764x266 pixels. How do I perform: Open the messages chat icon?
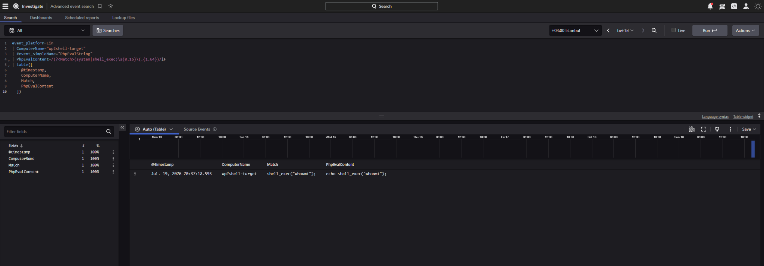722,6
